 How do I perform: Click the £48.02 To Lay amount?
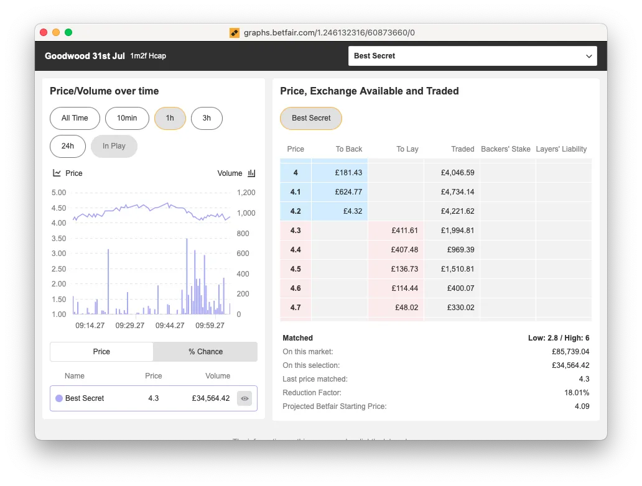click(x=407, y=307)
